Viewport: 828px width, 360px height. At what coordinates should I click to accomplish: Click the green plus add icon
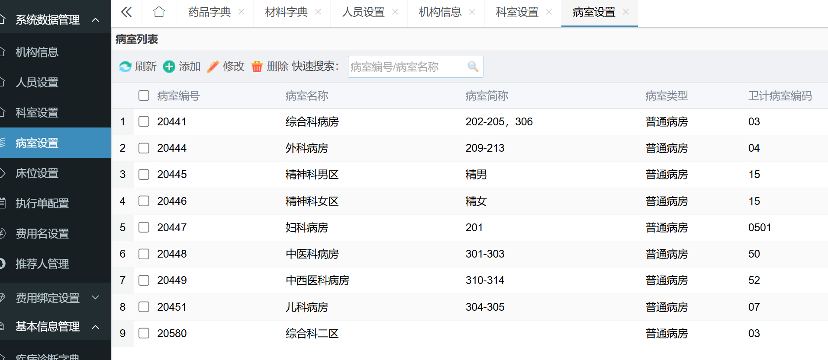(x=169, y=67)
